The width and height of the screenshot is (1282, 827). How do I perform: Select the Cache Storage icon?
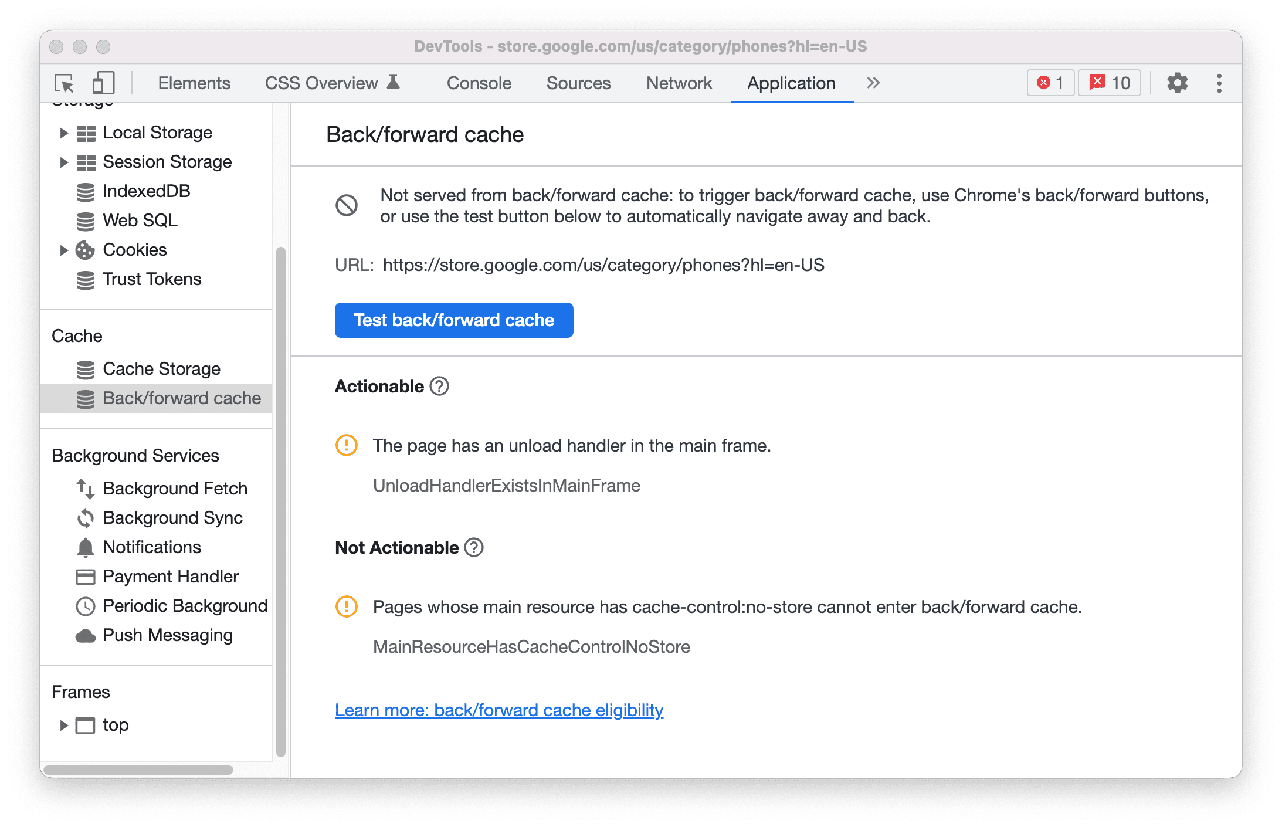tap(83, 368)
